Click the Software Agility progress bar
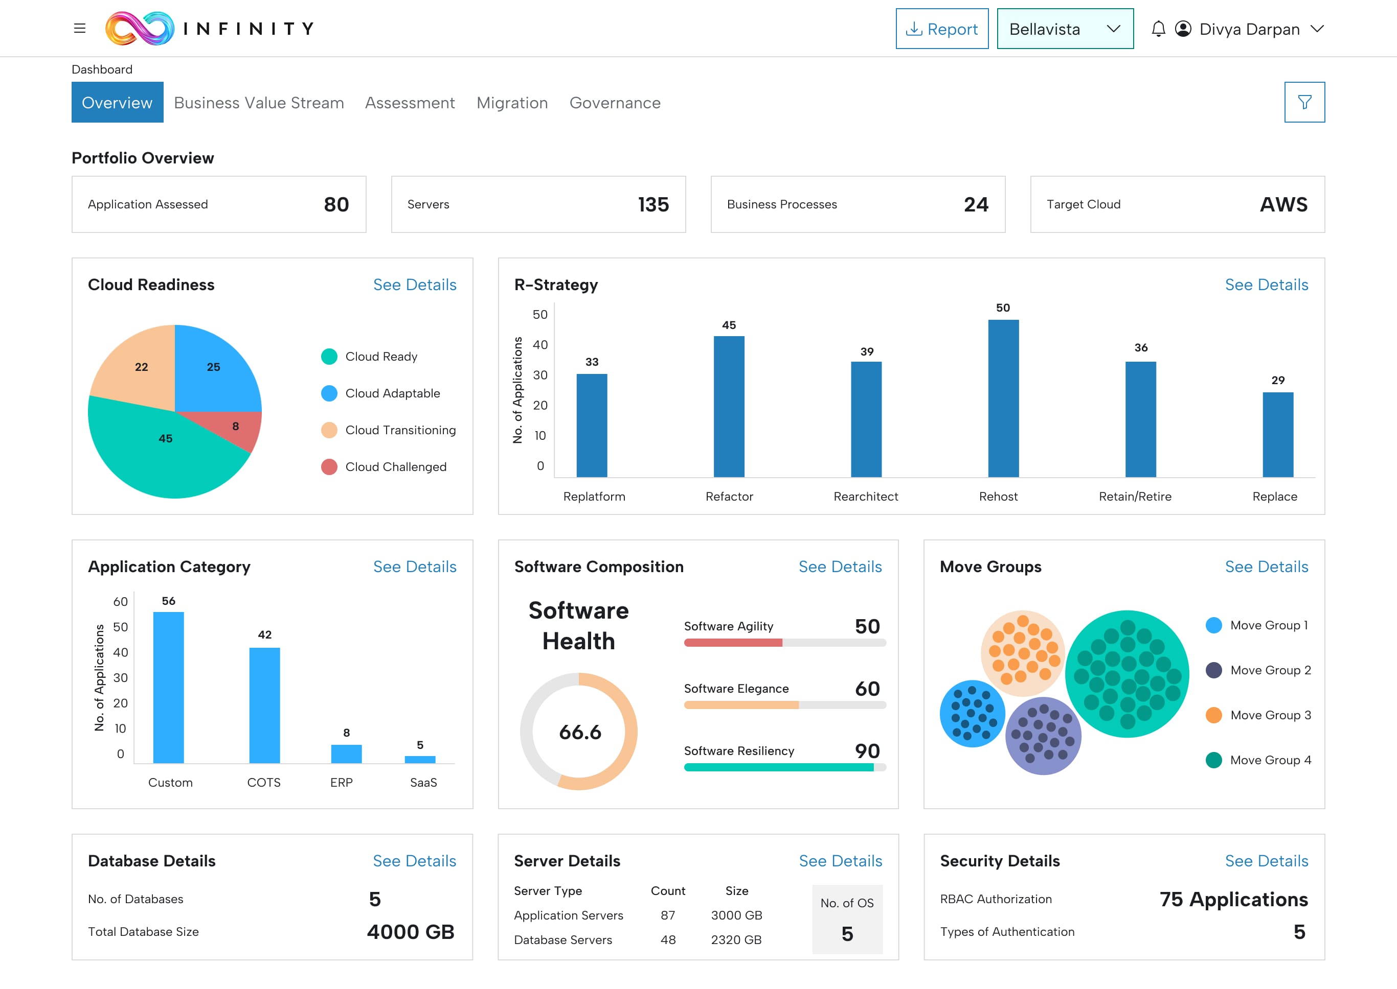 (x=784, y=643)
